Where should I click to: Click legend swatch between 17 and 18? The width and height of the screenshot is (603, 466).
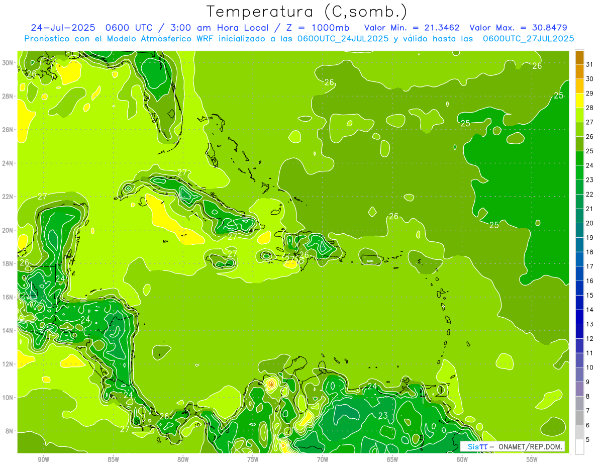point(579,259)
